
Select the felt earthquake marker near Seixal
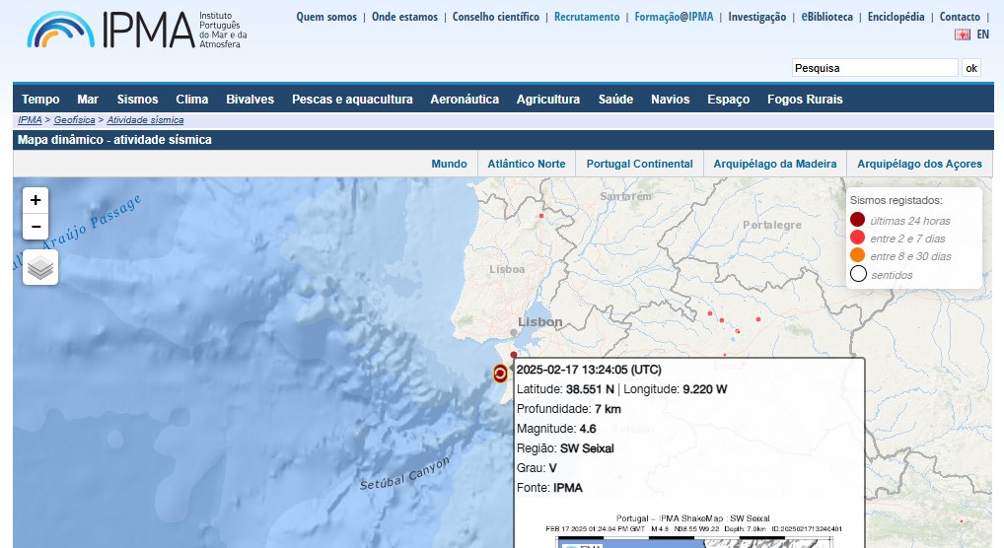(500, 374)
